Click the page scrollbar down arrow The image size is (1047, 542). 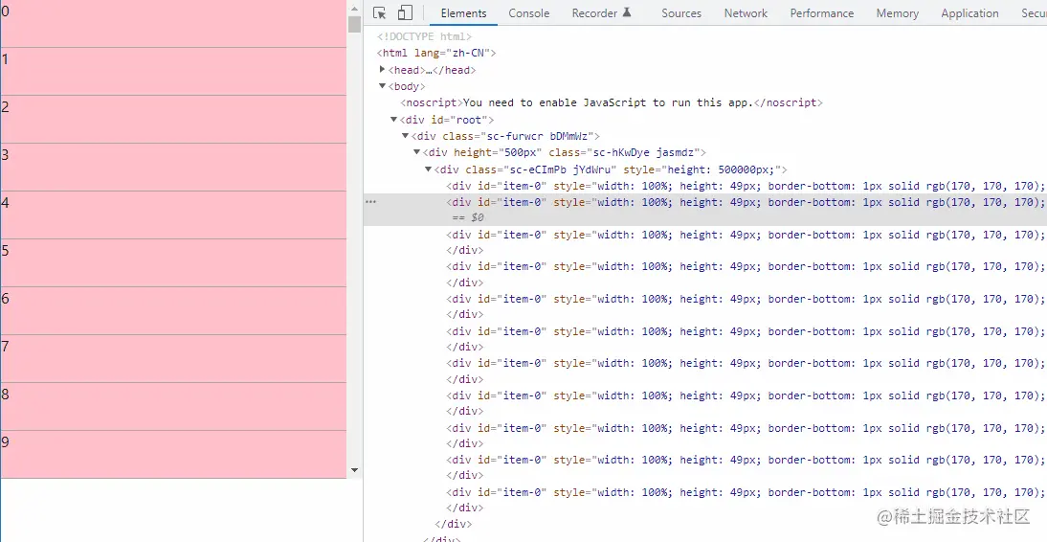tap(354, 470)
